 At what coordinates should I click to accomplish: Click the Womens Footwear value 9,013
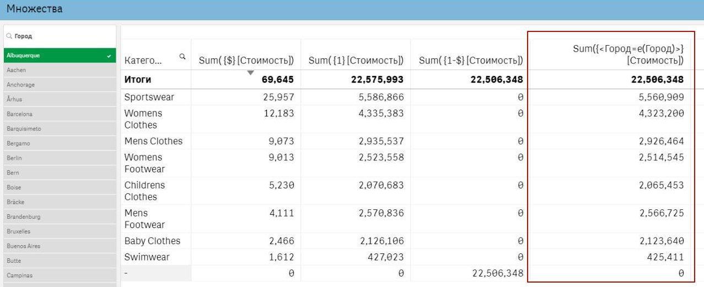[281, 158]
